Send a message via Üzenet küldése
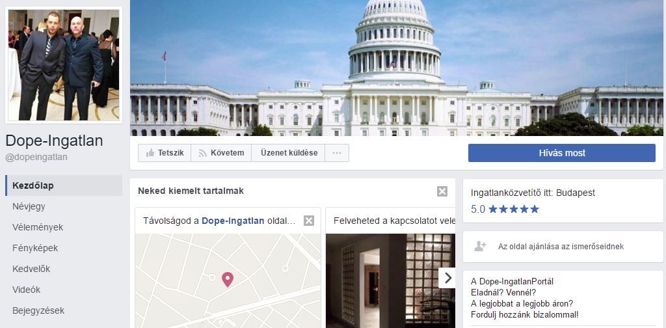The height and width of the screenshot is (328, 666). [x=288, y=153]
